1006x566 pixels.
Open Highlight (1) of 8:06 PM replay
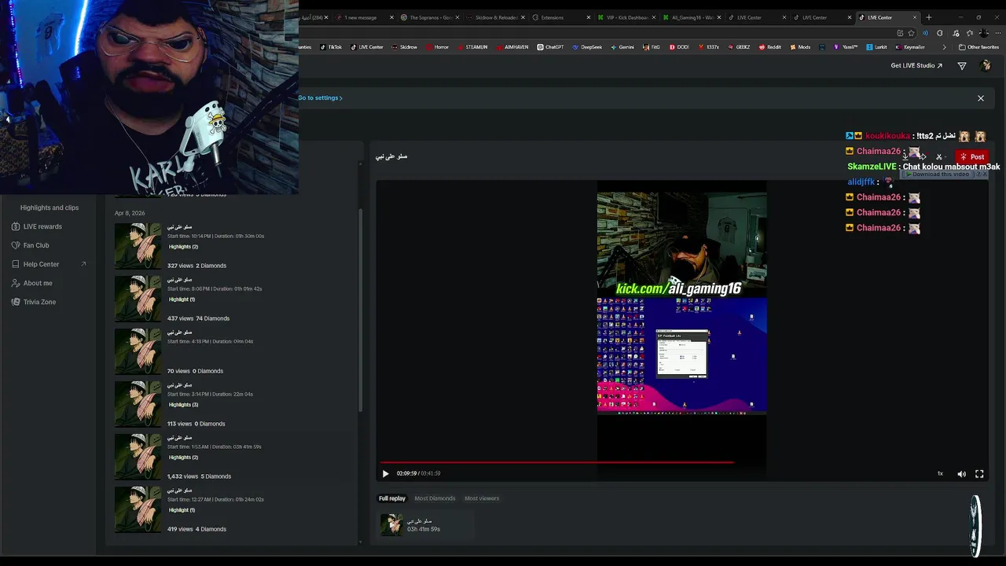tap(182, 300)
